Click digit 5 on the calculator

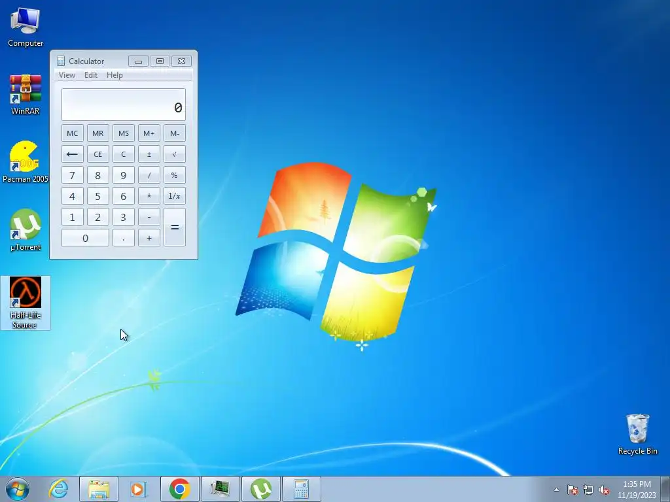[x=98, y=196]
